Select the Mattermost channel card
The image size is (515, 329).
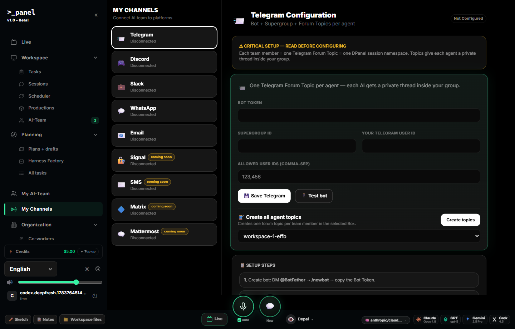point(164,234)
